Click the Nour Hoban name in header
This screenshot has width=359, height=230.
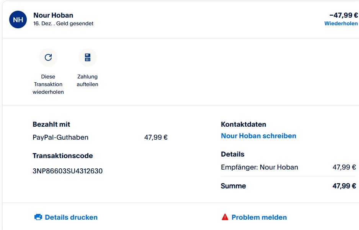(x=53, y=15)
